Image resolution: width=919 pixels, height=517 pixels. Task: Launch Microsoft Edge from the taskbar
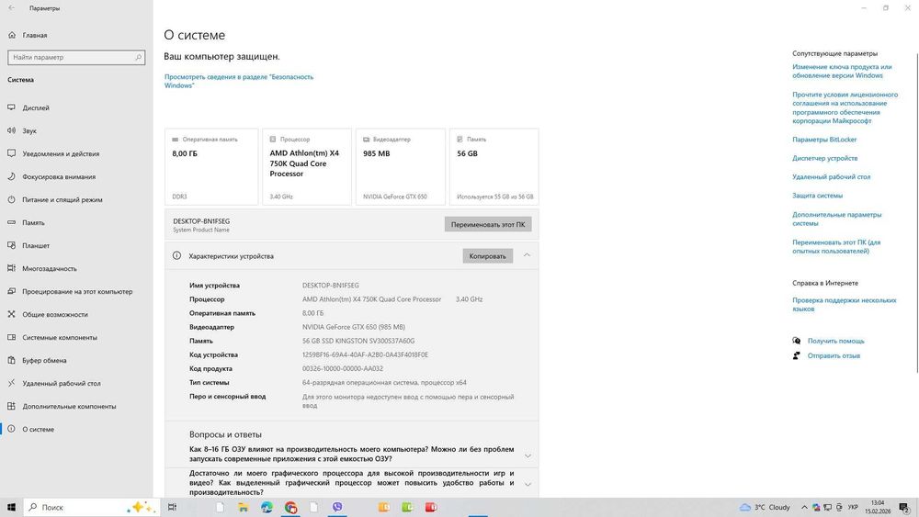click(267, 507)
